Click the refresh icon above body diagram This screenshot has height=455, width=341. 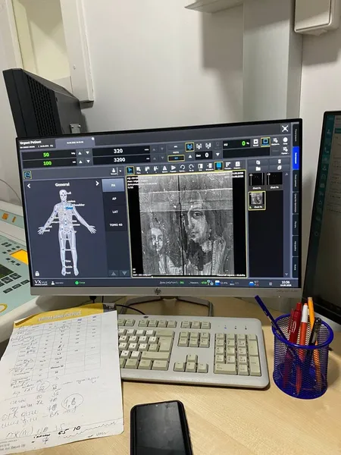[27, 175]
